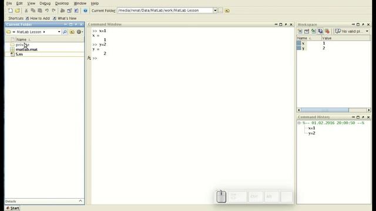This screenshot has height=211, width=376.
Task: Click the fx function browser icon
Action: (x=89, y=58)
